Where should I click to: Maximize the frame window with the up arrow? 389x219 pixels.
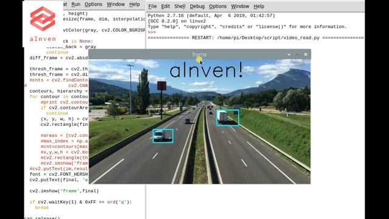click(297, 54)
